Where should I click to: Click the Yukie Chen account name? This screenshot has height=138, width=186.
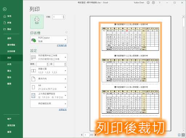139,3
